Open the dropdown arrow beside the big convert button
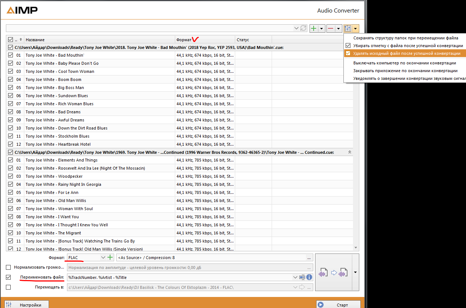 pos(355,273)
